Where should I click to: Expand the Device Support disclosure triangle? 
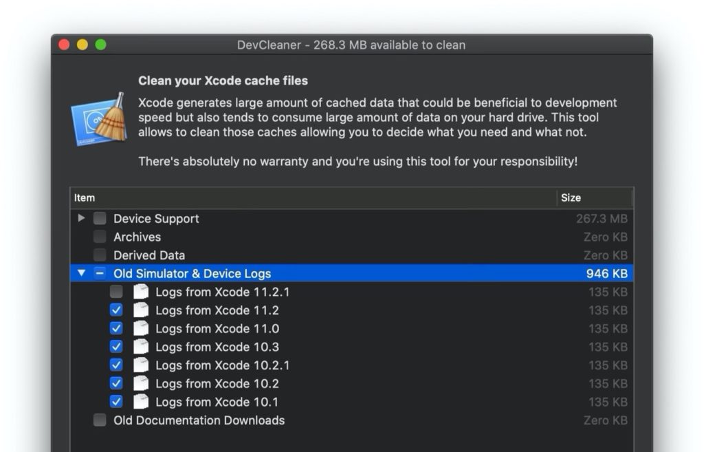coord(80,218)
